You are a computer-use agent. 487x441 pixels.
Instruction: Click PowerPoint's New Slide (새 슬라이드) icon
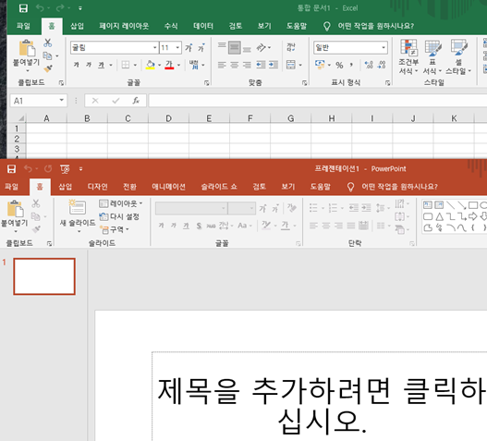click(x=78, y=207)
